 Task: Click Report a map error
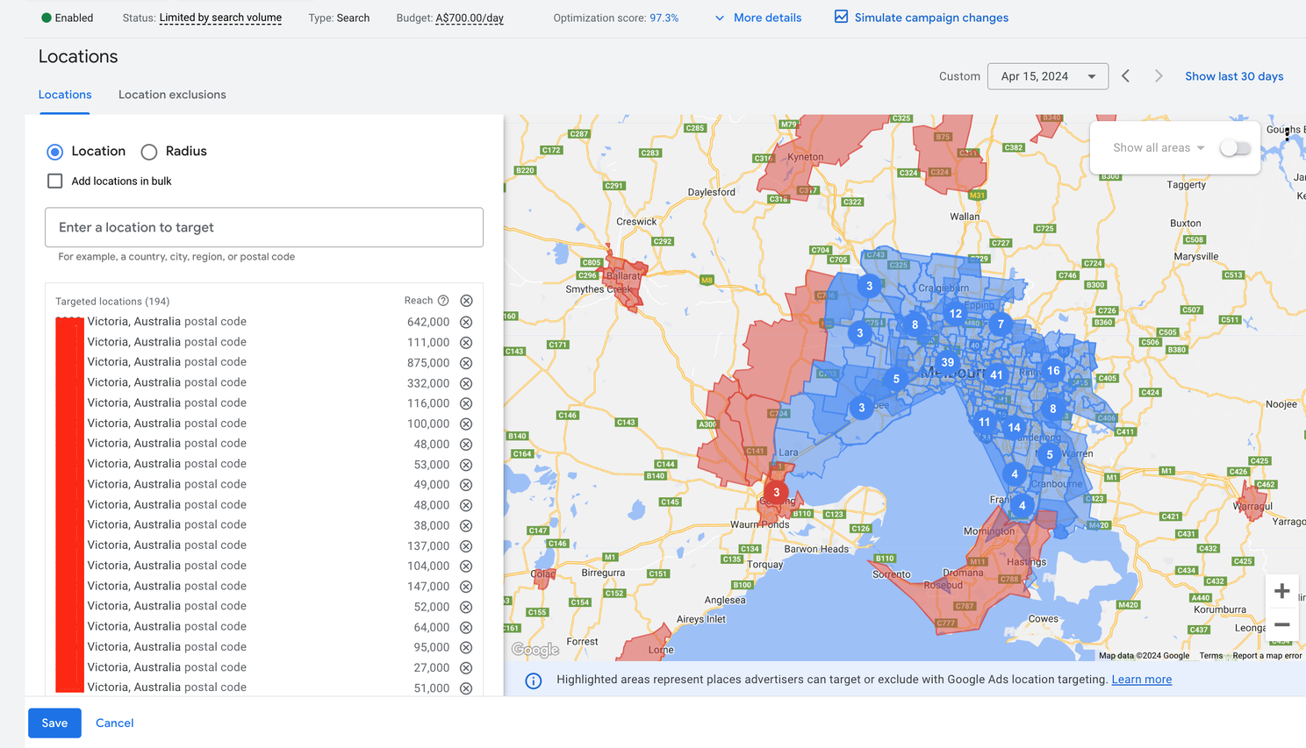click(x=1267, y=655)
